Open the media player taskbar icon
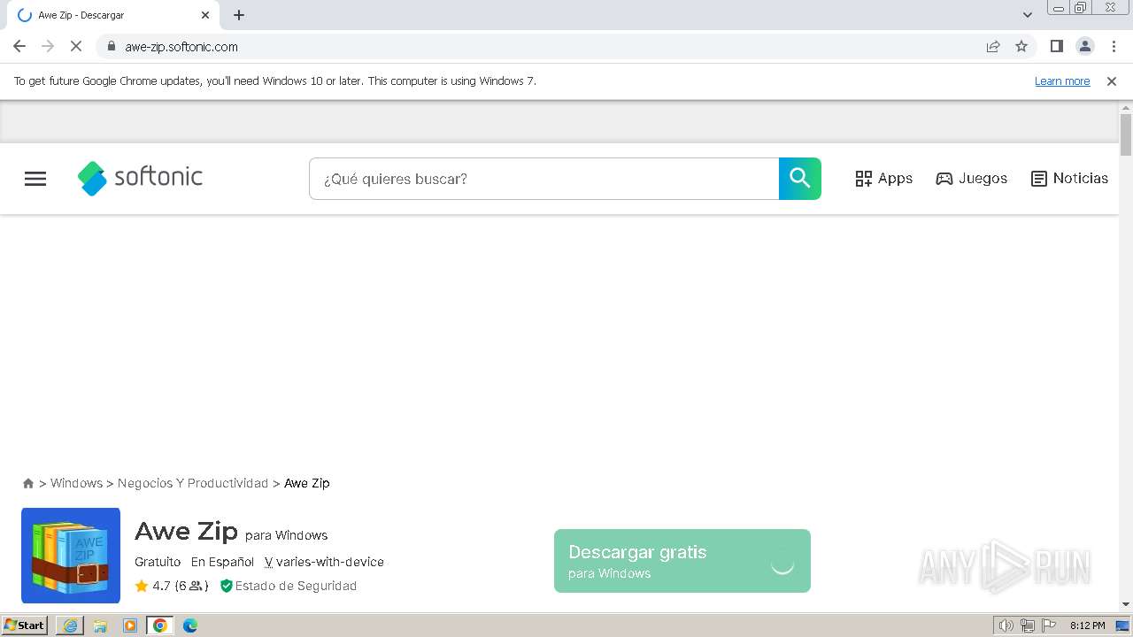Viewport: 1133px width, 637px height. [130, 625]
